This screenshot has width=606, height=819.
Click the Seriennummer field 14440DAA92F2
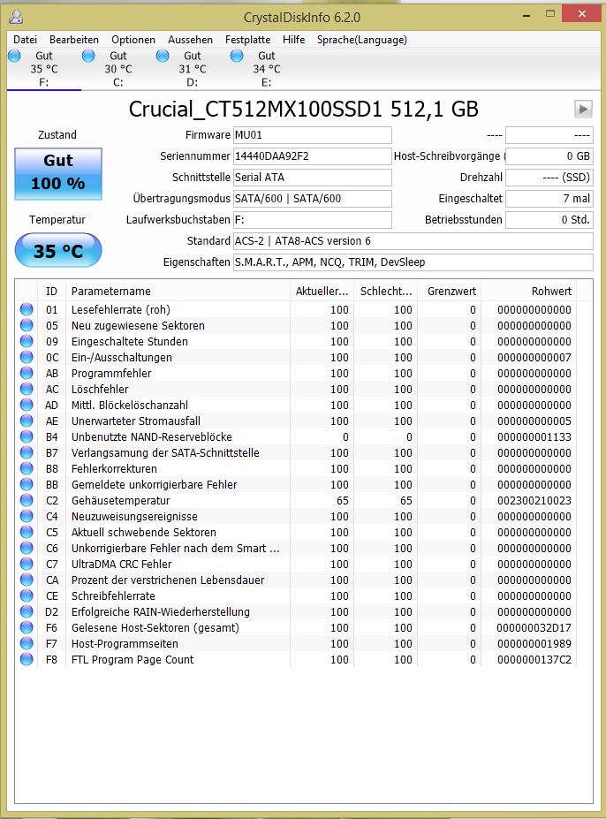(x=313, y=156)
